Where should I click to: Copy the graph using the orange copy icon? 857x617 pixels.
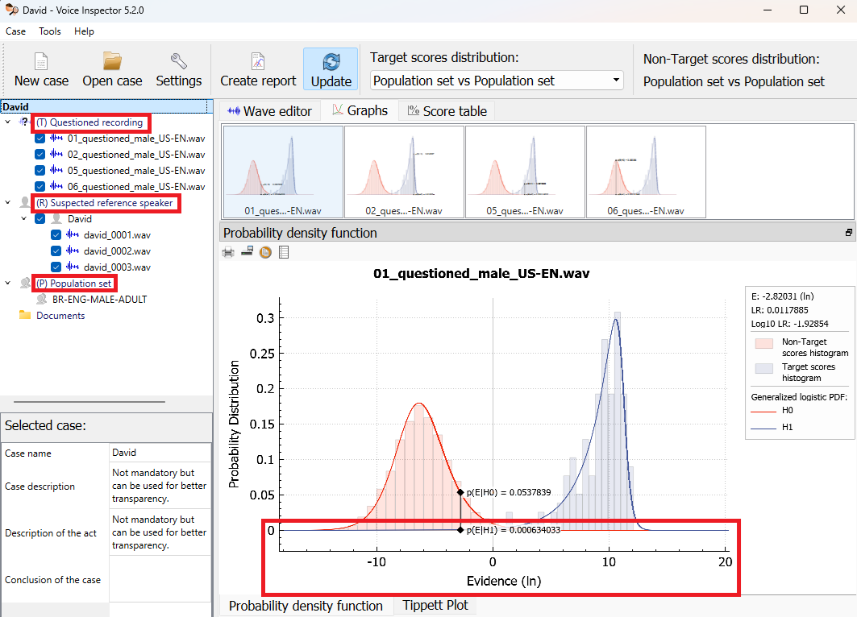(265, 252)
